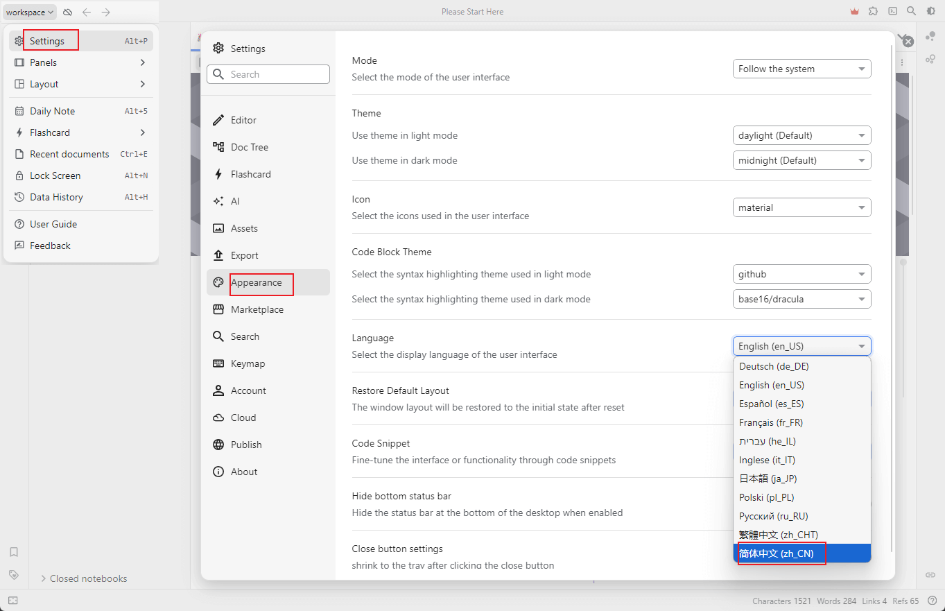This screenshot has width=945, height=611.
Task: Switch to the Marketplace settings tab
Action: [257, 309]
